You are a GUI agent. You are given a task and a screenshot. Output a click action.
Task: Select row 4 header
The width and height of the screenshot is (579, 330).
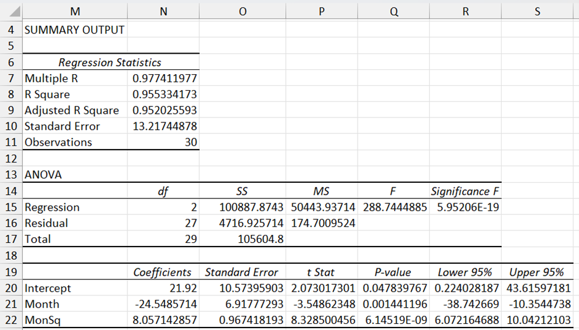[11, 30]
